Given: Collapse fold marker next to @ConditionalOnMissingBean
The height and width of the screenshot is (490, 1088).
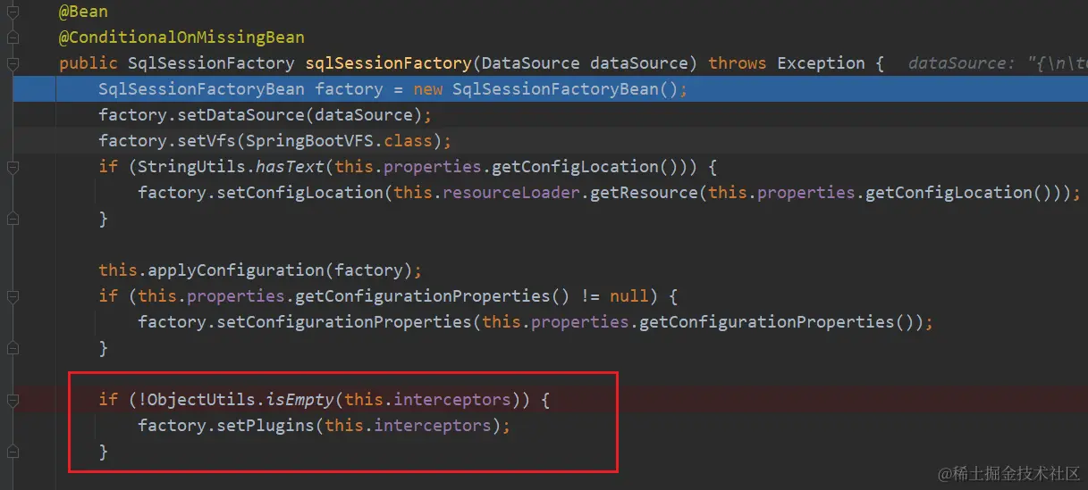Looking at the screenshot, I should (x=12, y=37).
